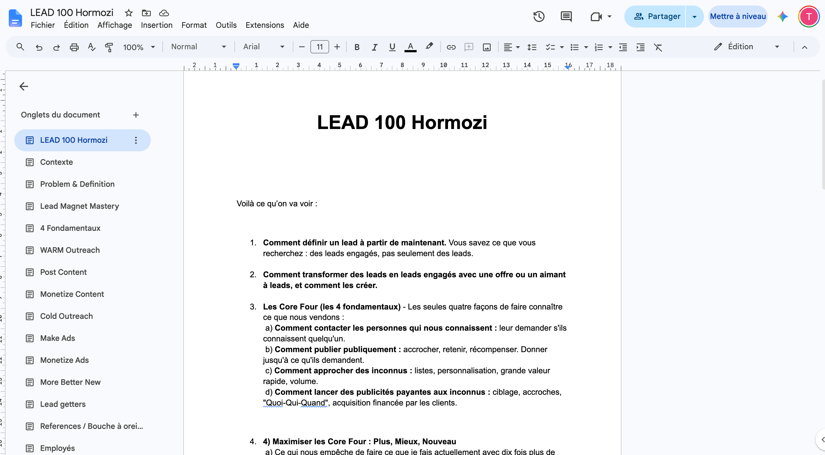The image size is (825, 455).
Task: Star the LEAD 100 Hormozi document
Action: (129, 13)
